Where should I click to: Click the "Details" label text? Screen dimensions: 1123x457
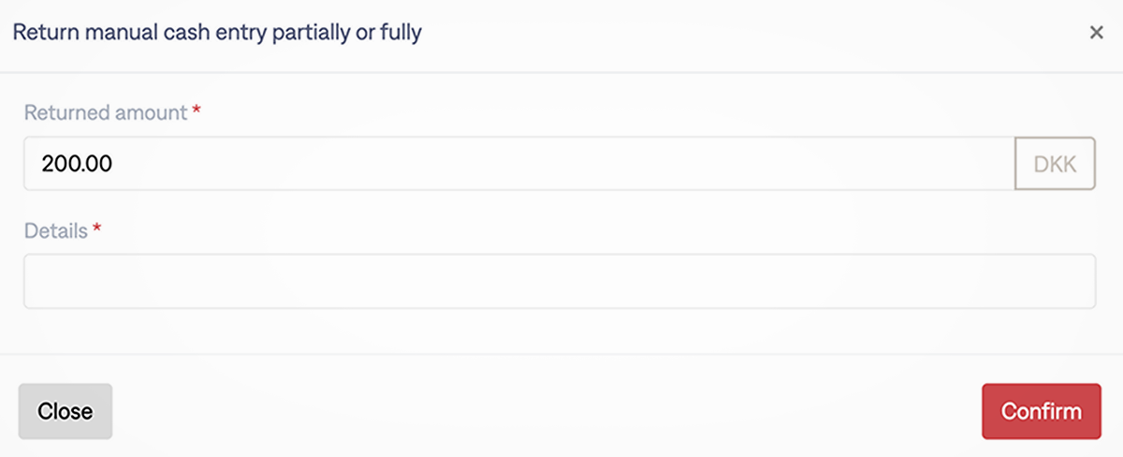click(55, 230)
